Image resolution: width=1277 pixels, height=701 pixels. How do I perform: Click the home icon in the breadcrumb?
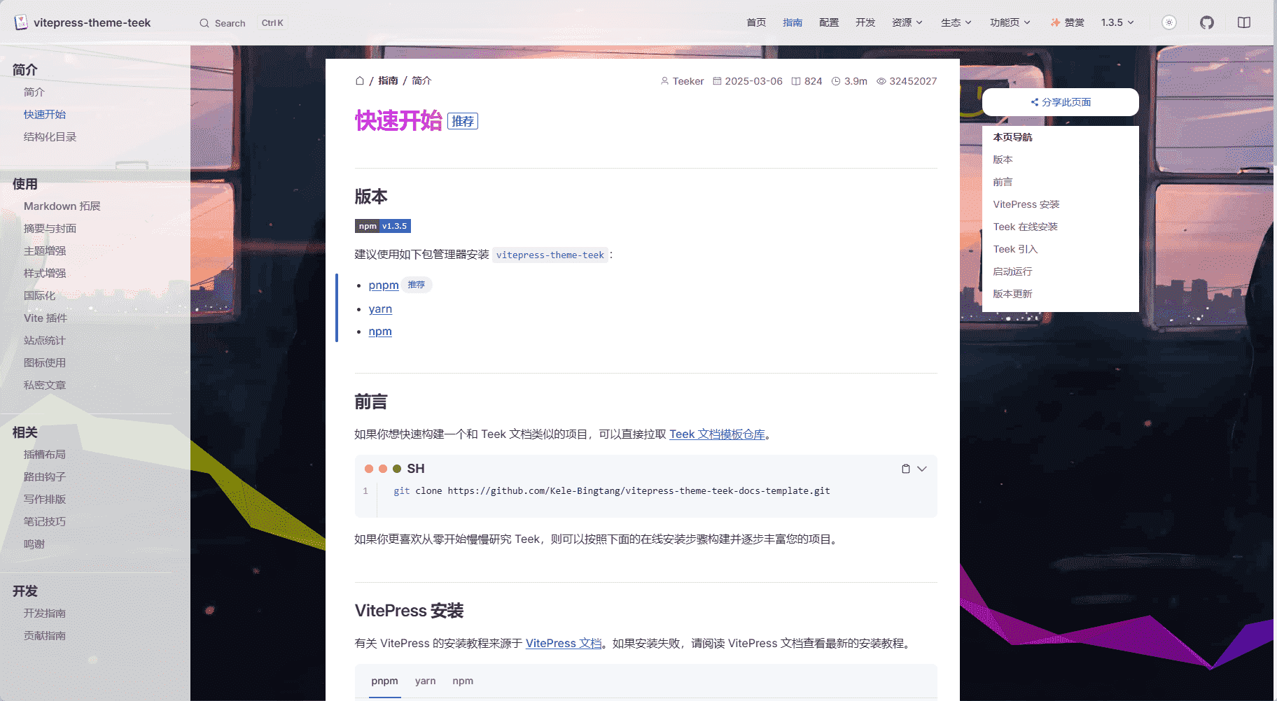coord(360,80)
